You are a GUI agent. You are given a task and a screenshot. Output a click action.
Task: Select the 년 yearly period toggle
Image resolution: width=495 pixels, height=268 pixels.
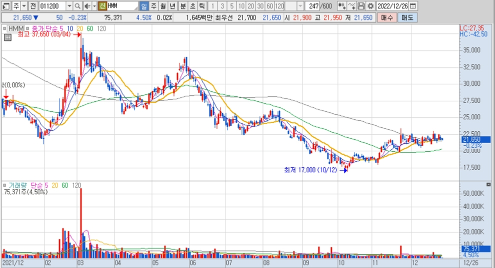click(172, 5)
